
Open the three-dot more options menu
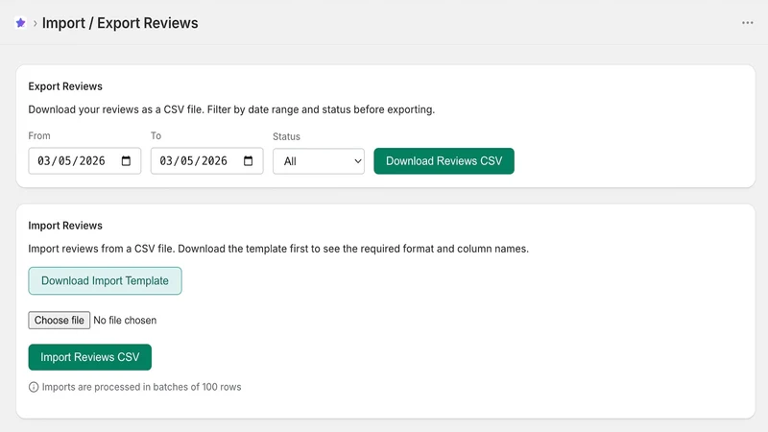point(747,22)
